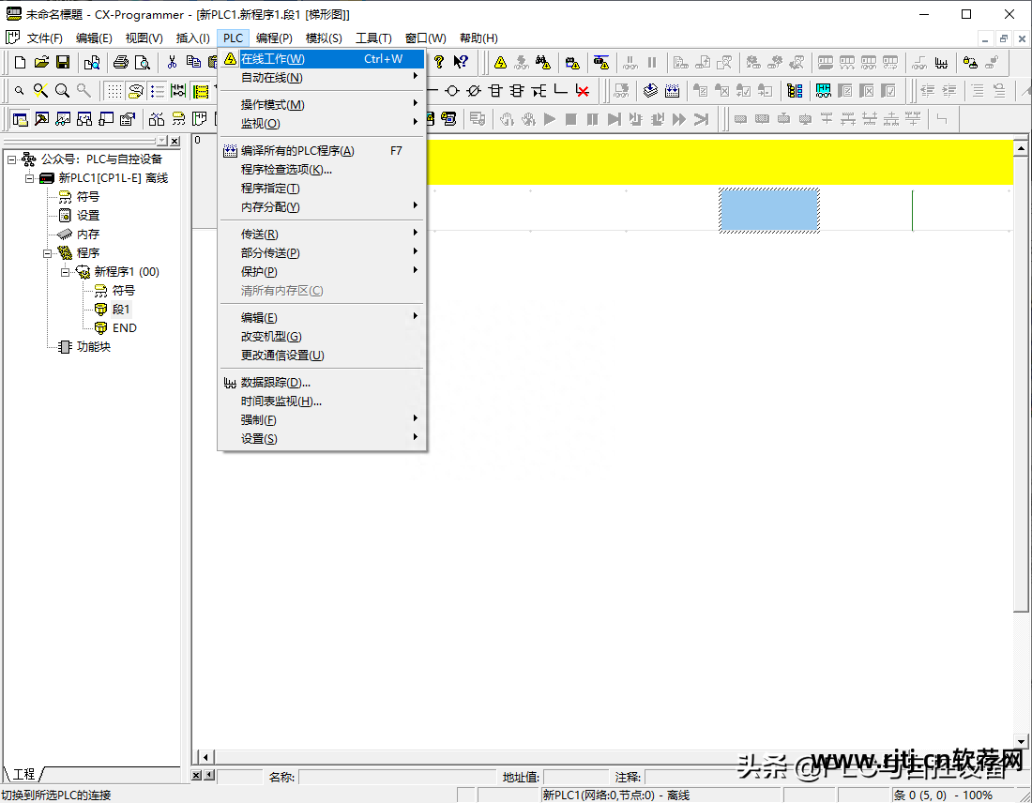Click the Save icon in the toolbar
This screenshot has width=1032, height=803.
pyautogui.click(x=63, y=63)
